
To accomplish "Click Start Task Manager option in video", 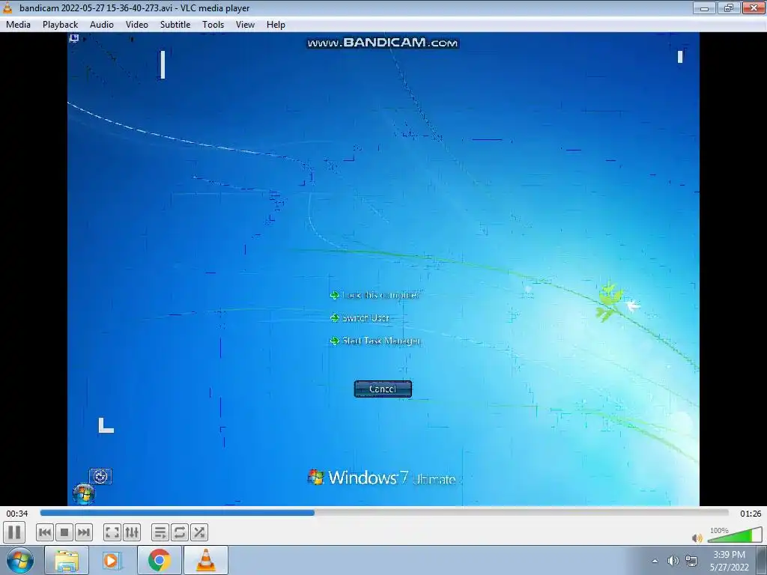I will (x=376, y=341).
